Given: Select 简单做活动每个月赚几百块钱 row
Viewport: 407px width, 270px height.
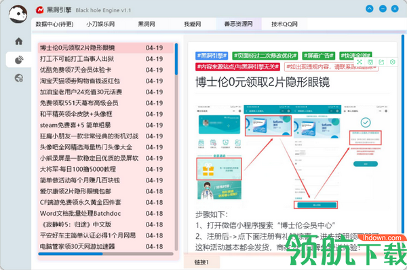Looking at the screenshot, I should pyautogui.click(x=106, y=180).
